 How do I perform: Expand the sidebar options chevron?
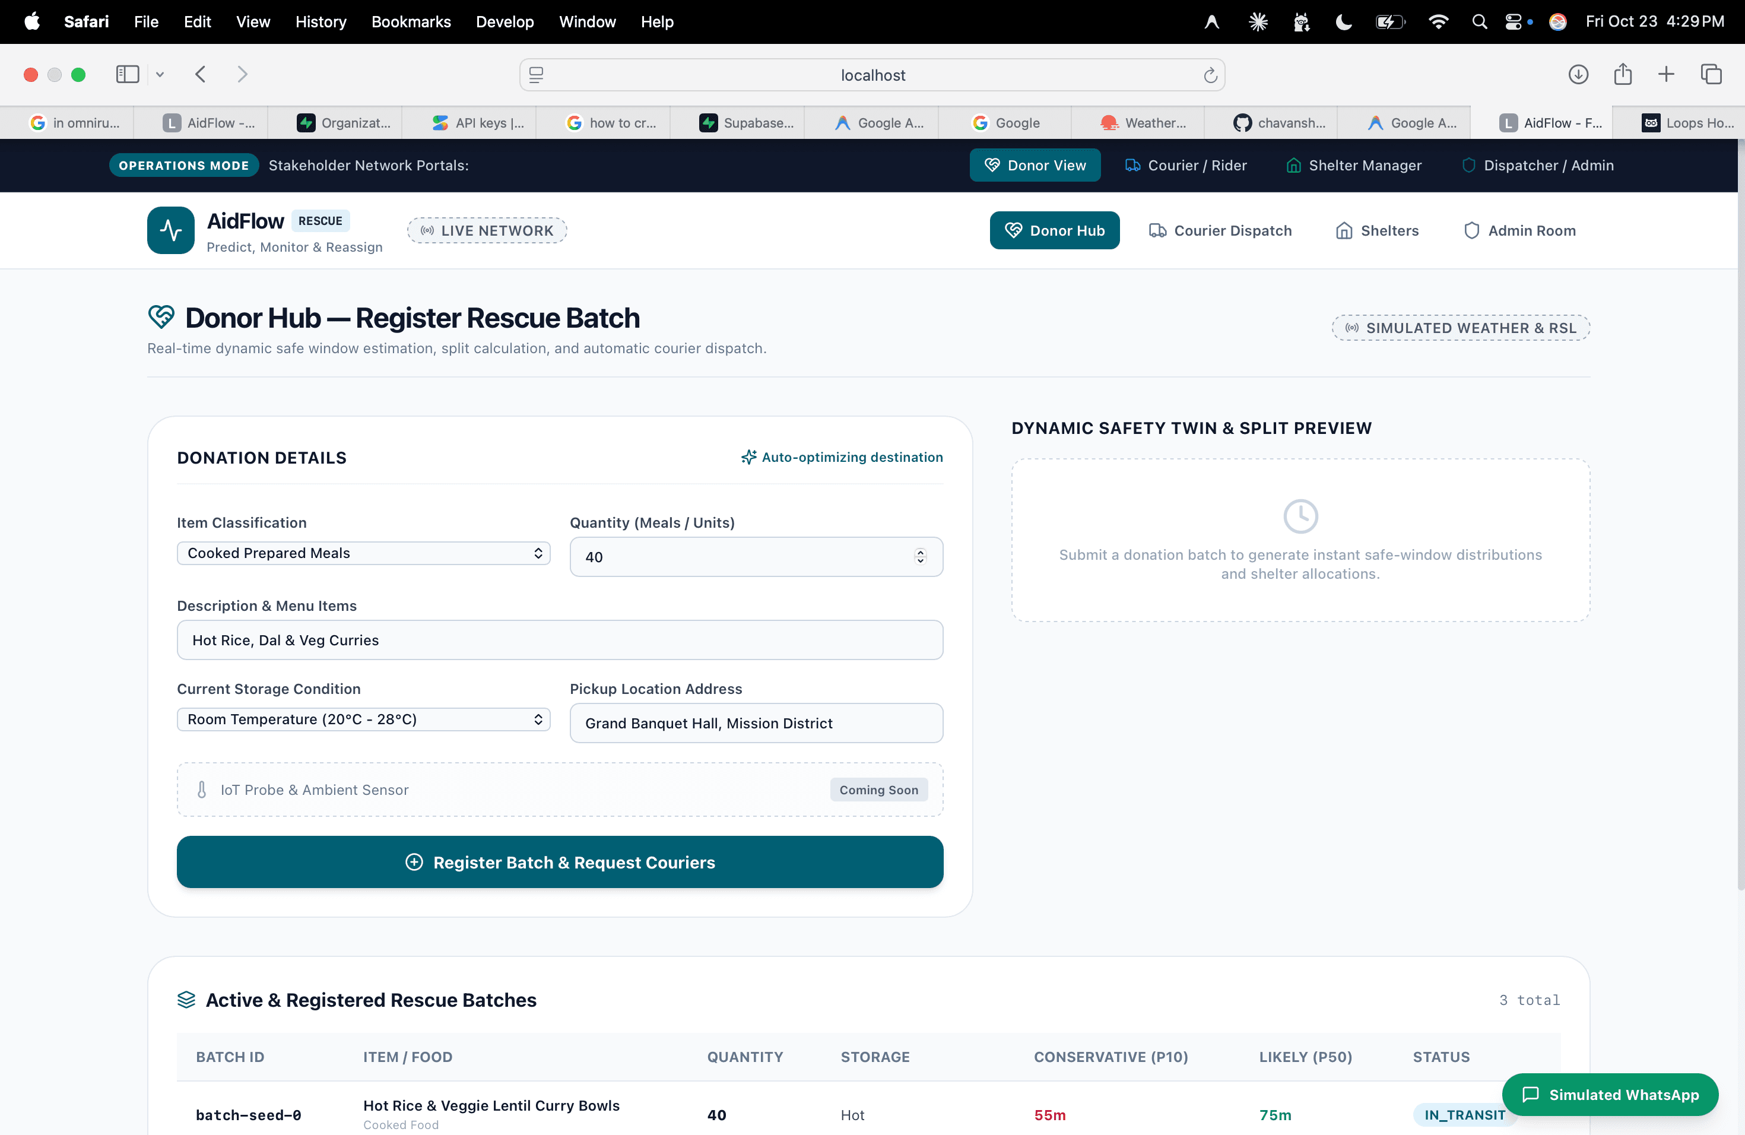[x=160, y=75]
